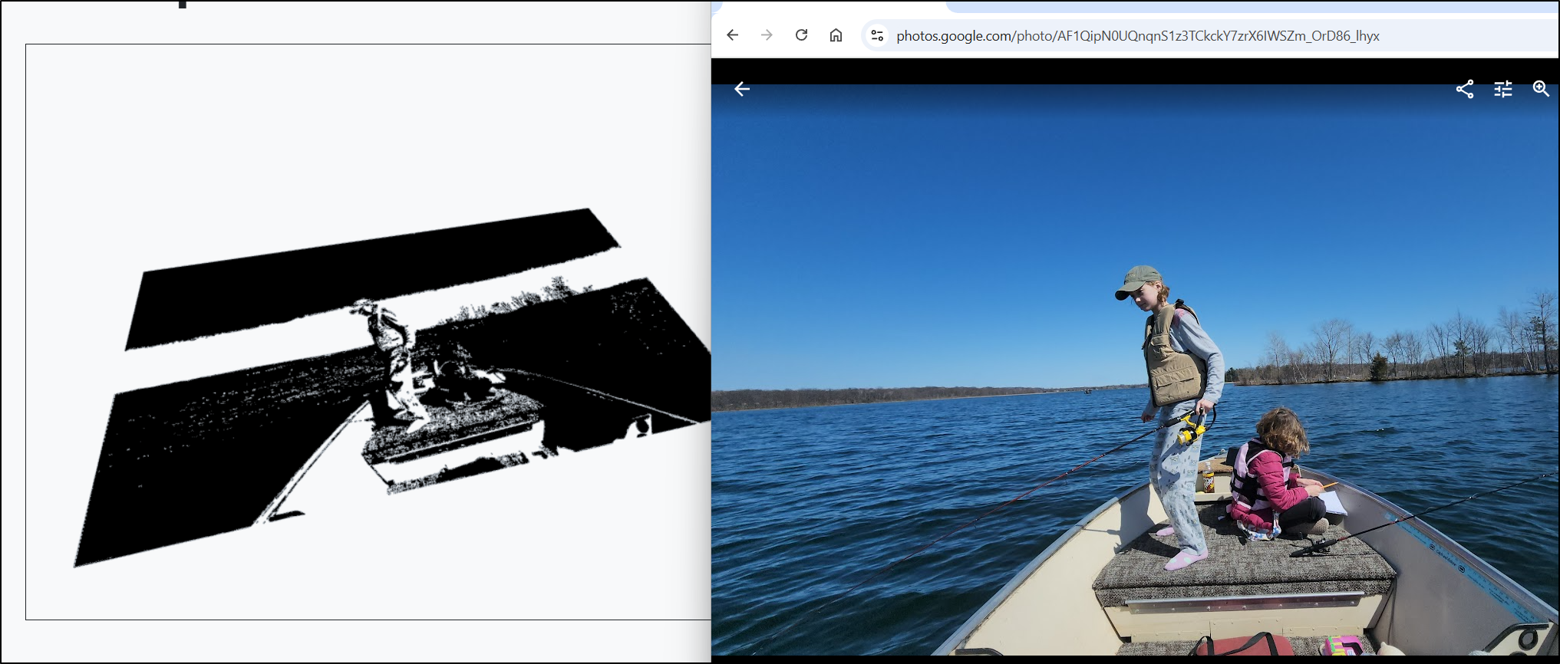Share this photo
Screen dimensions: 1560x664
[1465, 90]
